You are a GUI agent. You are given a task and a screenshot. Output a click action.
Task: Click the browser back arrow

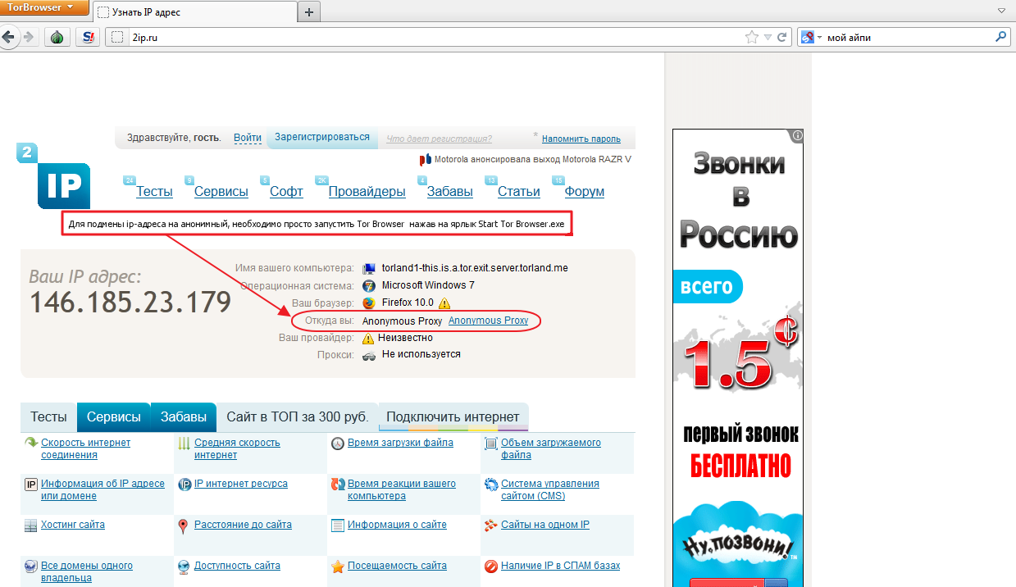[x=9, y=37]
